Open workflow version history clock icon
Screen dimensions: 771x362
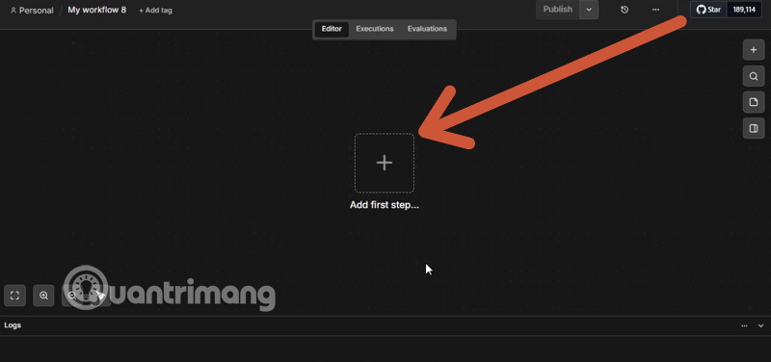click(625, 10)
